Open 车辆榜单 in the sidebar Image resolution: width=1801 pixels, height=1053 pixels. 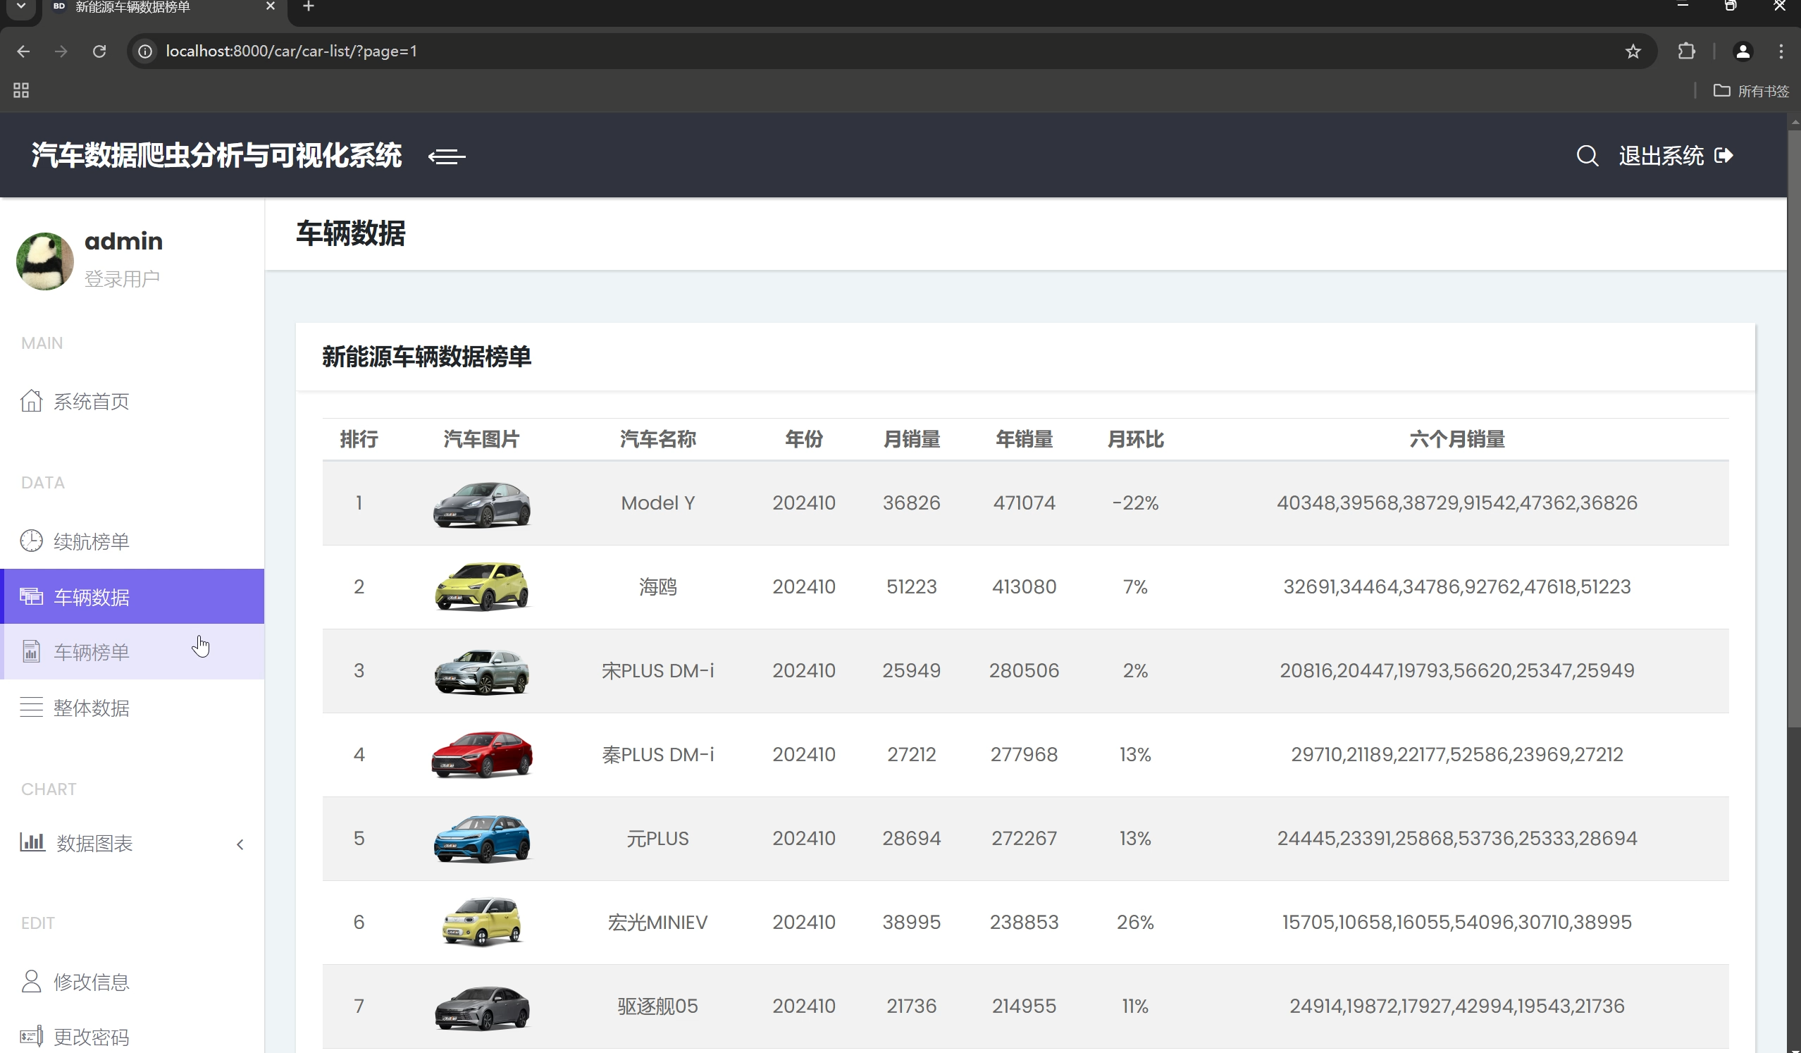click(x=132, y=651)
